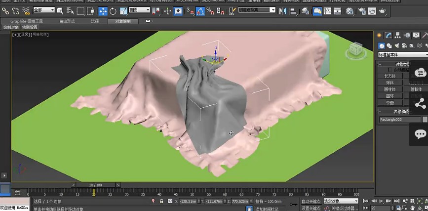The width and height of the screenshot is (428, 211).
Task: Select the Move tool in the toolbar
Action: pos(103,11)
